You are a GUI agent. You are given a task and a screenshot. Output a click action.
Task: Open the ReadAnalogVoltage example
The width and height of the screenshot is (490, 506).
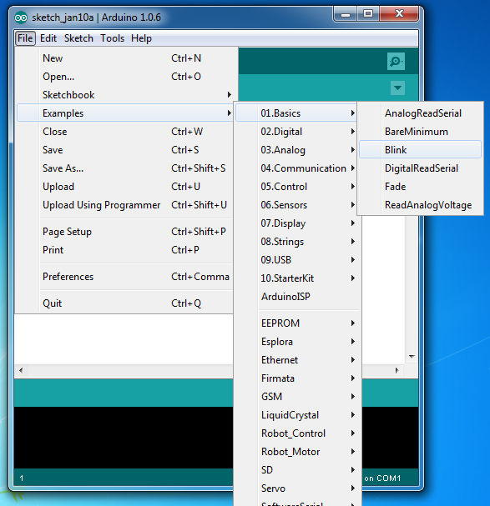click(420, 205)
